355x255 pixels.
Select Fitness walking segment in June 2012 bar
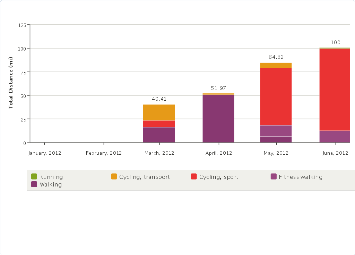click(335, 136)
